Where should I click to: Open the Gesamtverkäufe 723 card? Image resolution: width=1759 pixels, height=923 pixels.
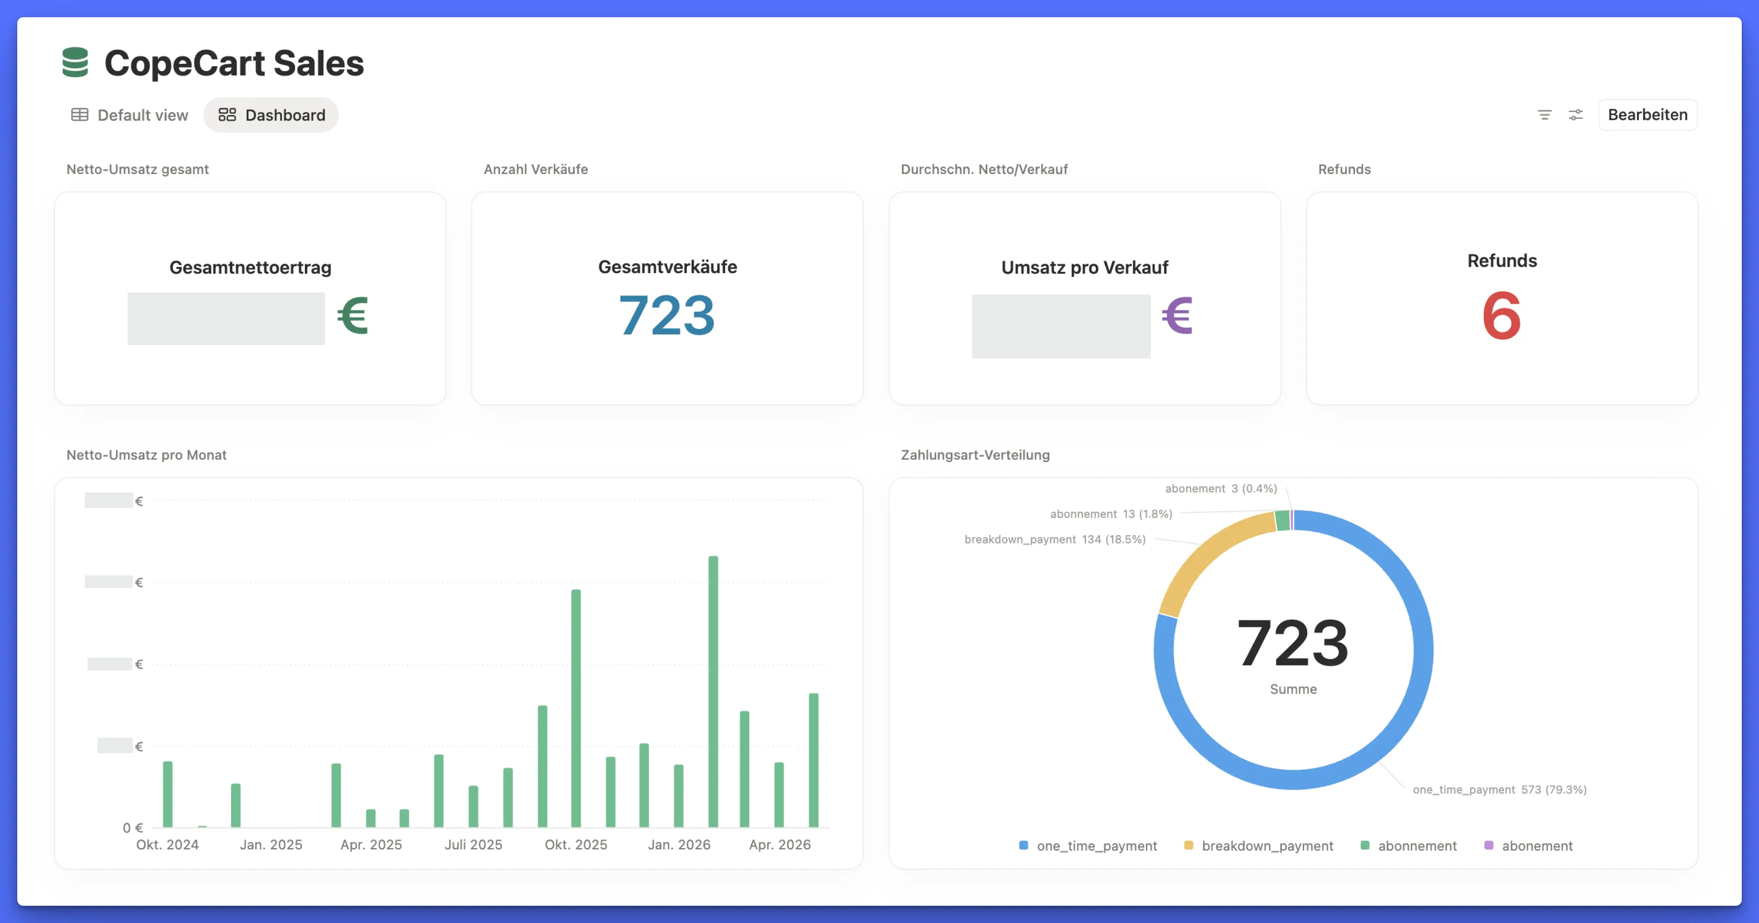tap(667, 298)
